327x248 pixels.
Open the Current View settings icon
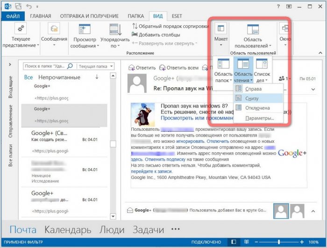coord(20,28)
